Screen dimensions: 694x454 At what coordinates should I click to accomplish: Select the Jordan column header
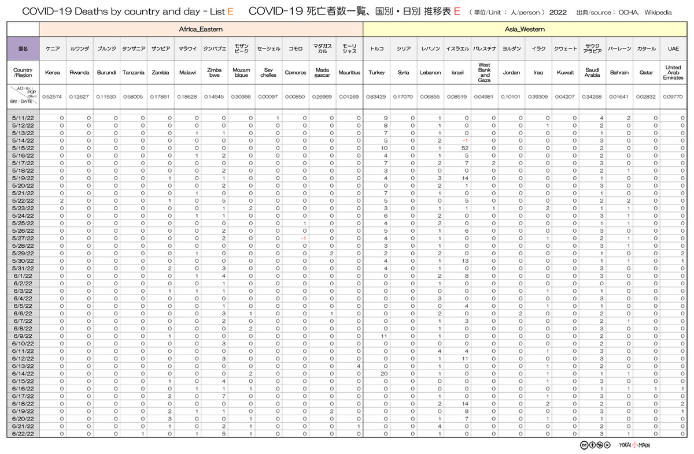(x=511, y=73)
